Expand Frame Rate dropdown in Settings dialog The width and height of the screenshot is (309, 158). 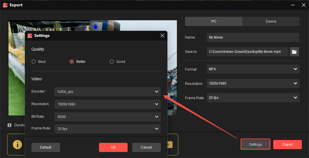point(108,129)
